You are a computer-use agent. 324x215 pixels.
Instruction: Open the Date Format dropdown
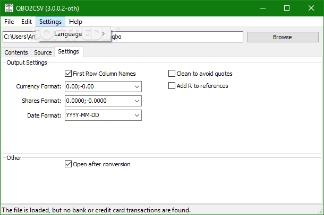coord(137,115)
